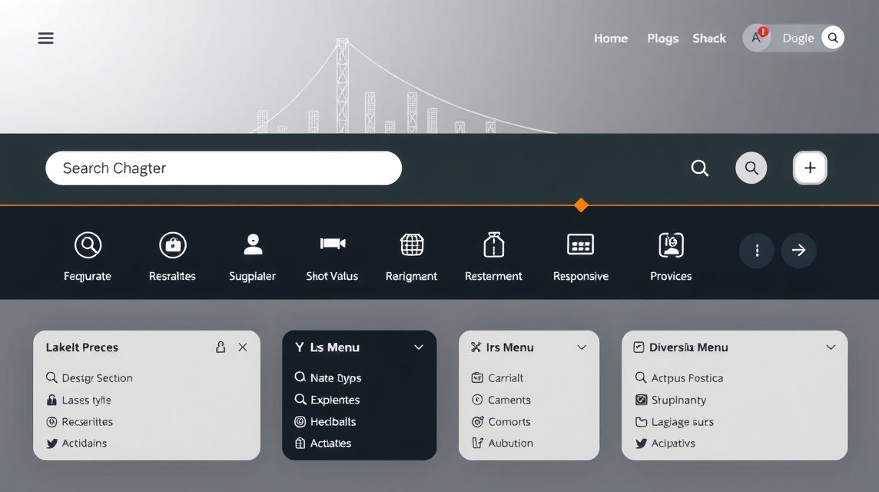Open the Resralites briefcase icon
The height and width of the screenshot is (492, 879).
pos(173,245)
